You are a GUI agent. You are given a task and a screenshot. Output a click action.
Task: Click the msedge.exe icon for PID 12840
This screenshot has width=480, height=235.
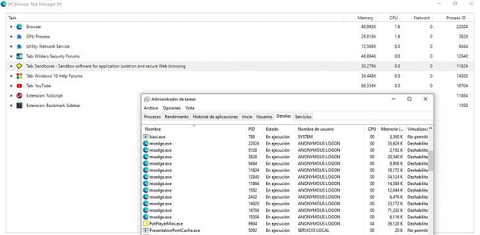point(146,177)
